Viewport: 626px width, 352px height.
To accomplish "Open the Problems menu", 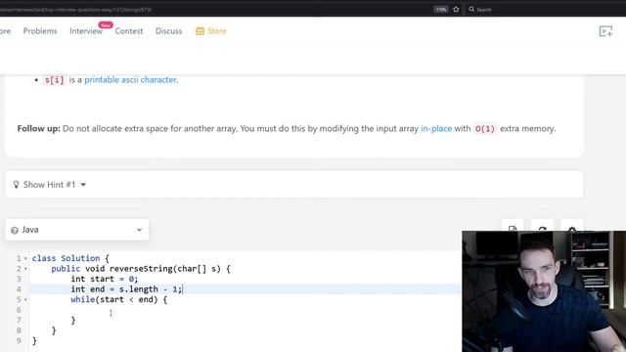I will click(40, 31).
